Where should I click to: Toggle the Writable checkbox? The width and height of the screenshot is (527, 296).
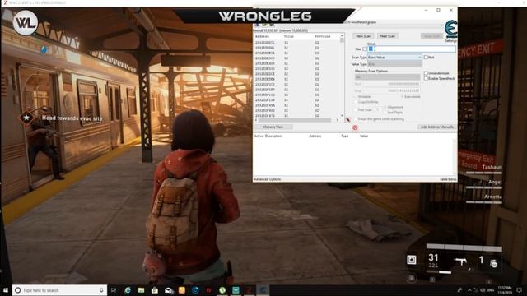pos(355,97)
